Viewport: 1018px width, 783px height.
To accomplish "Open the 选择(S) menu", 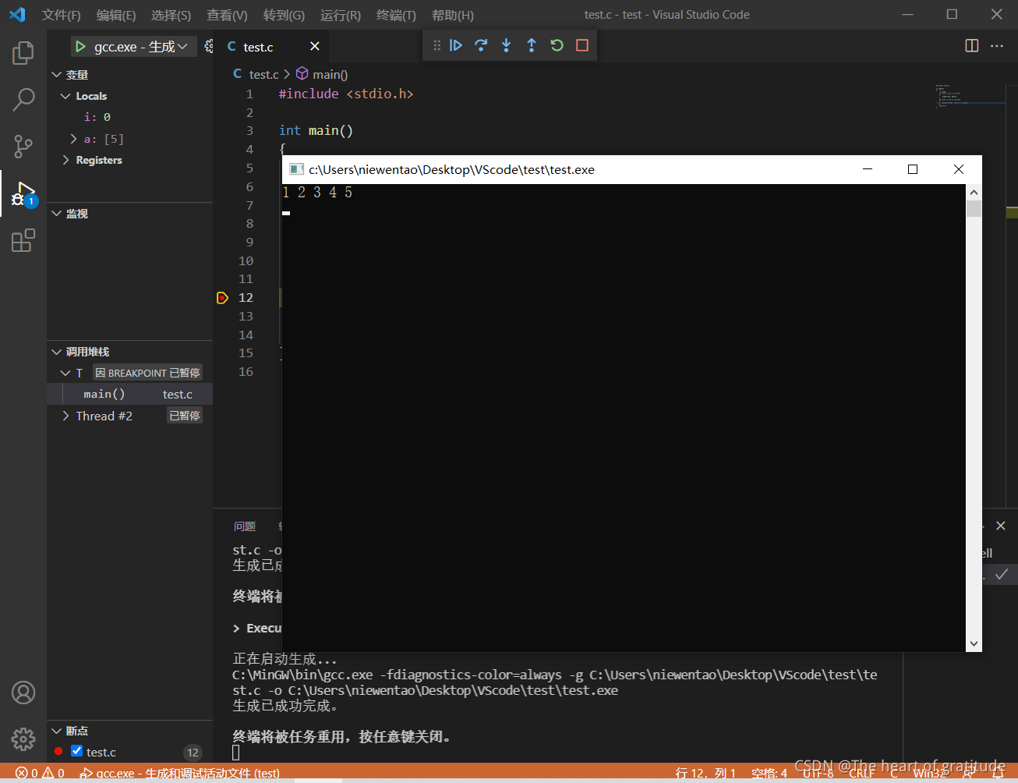I will pos(171,15).
